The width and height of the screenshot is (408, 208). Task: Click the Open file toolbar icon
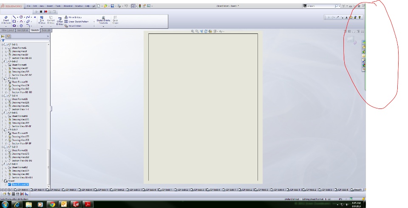tap(105, 6)
